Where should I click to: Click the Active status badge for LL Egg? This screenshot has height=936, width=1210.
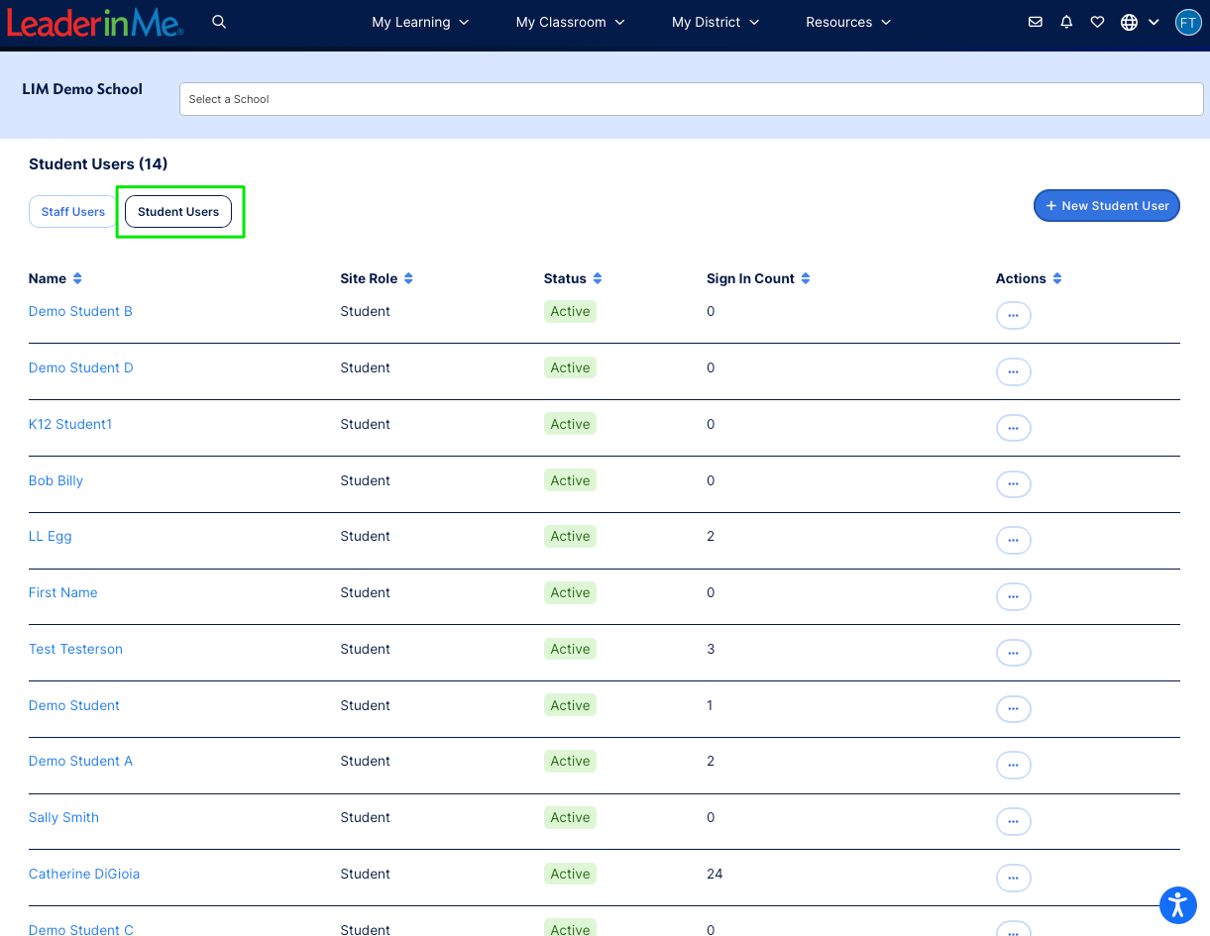tap(570, 536)
